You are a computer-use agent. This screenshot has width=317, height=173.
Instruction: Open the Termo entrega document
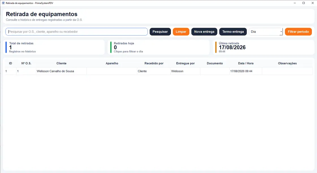click(233, 32)
